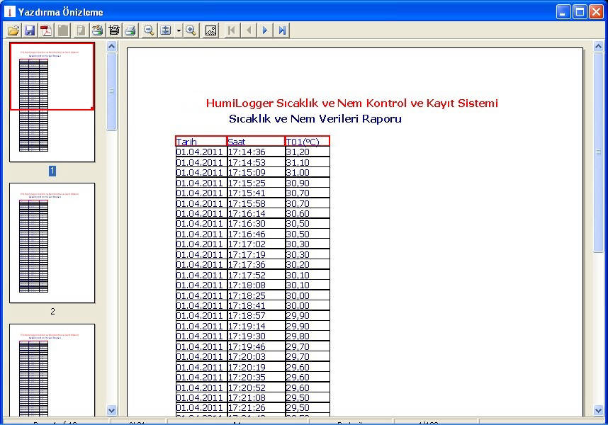Go to the previous page
Screen dimensions: 608x425
pyautogui.click(x=249, y=30)
